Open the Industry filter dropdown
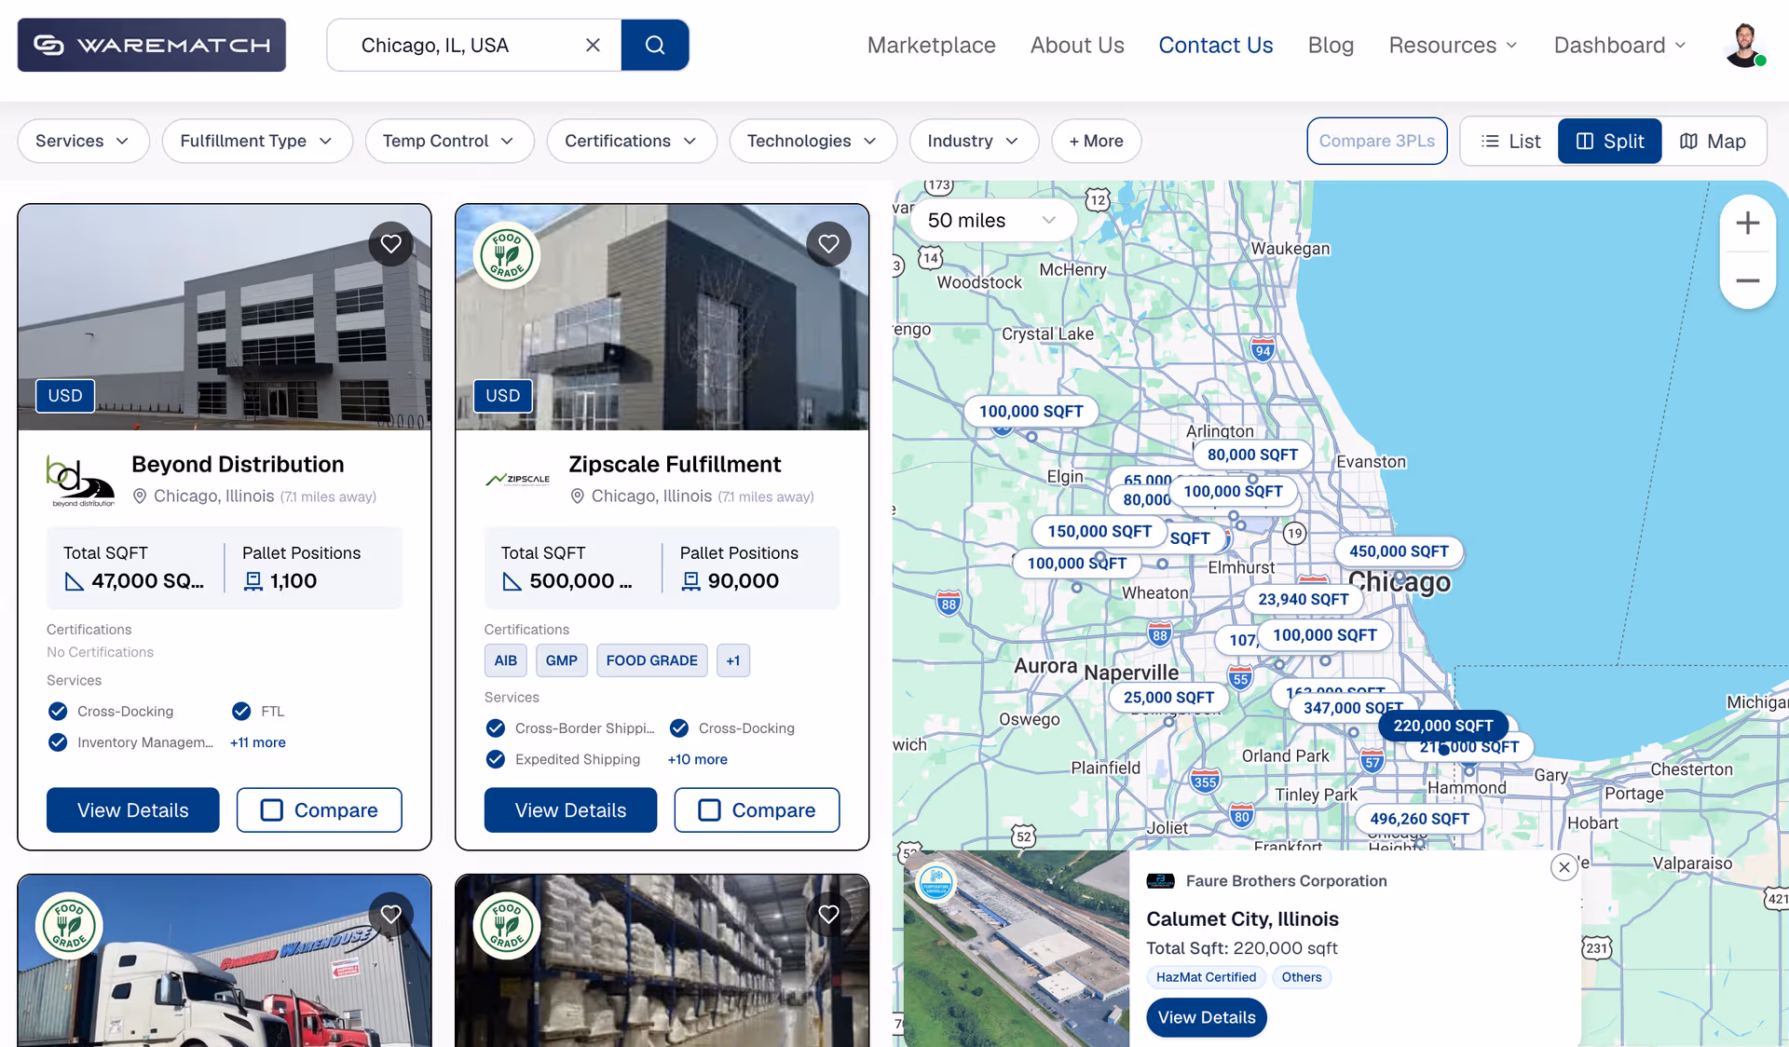The image size is (1789, 1047). (x=974, y=141)
